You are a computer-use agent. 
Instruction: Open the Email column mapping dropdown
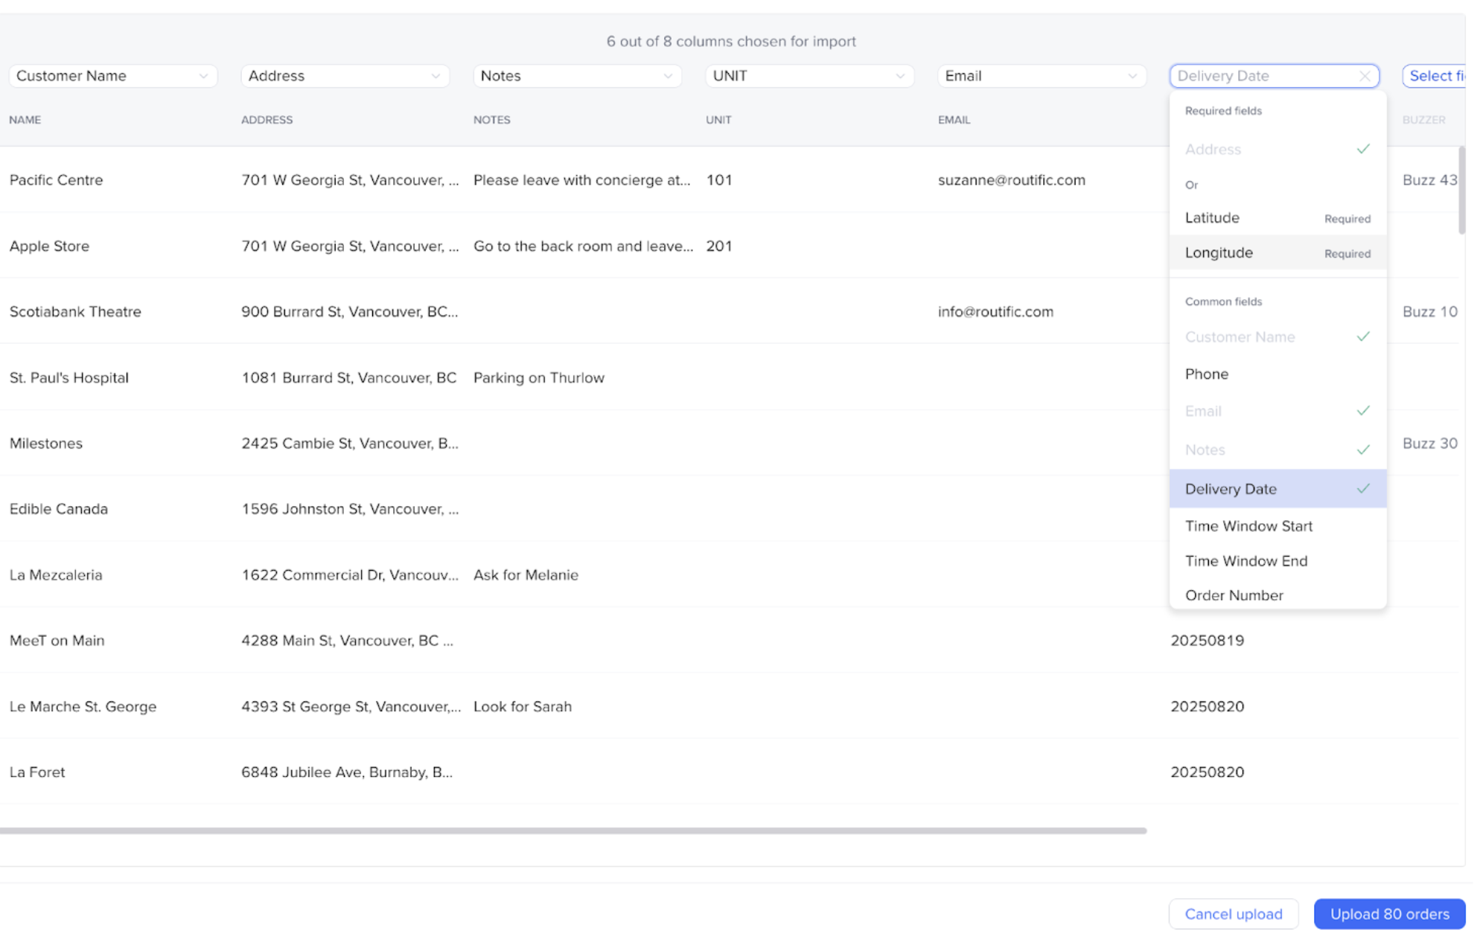click(1041, 76)
